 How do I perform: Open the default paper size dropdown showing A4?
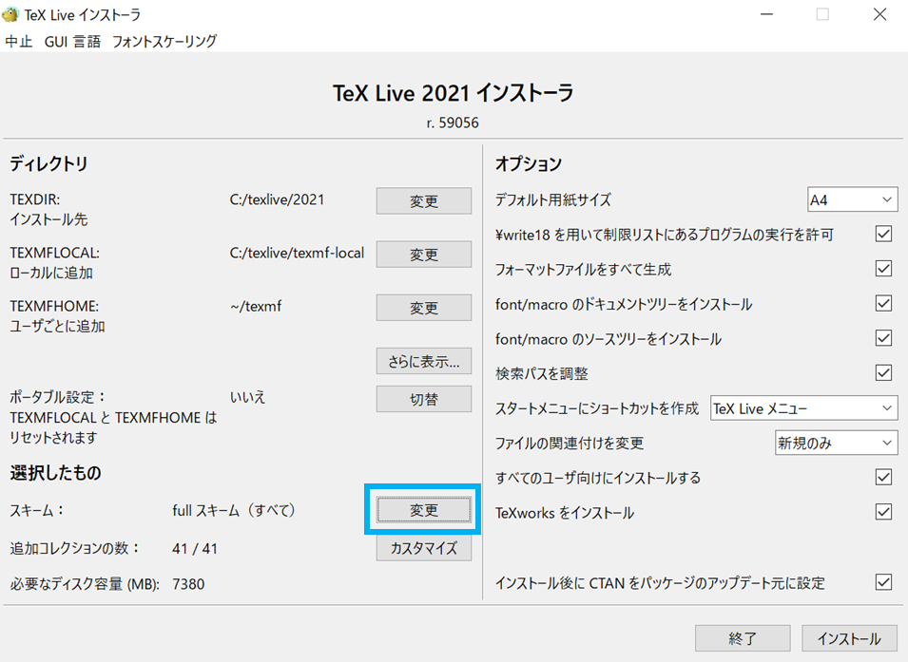[x=852, y=199]
